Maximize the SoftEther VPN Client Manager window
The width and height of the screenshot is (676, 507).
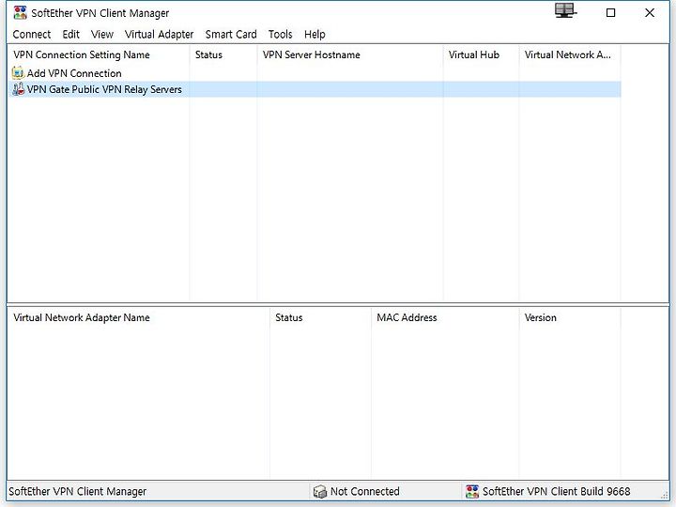(610, 13)
